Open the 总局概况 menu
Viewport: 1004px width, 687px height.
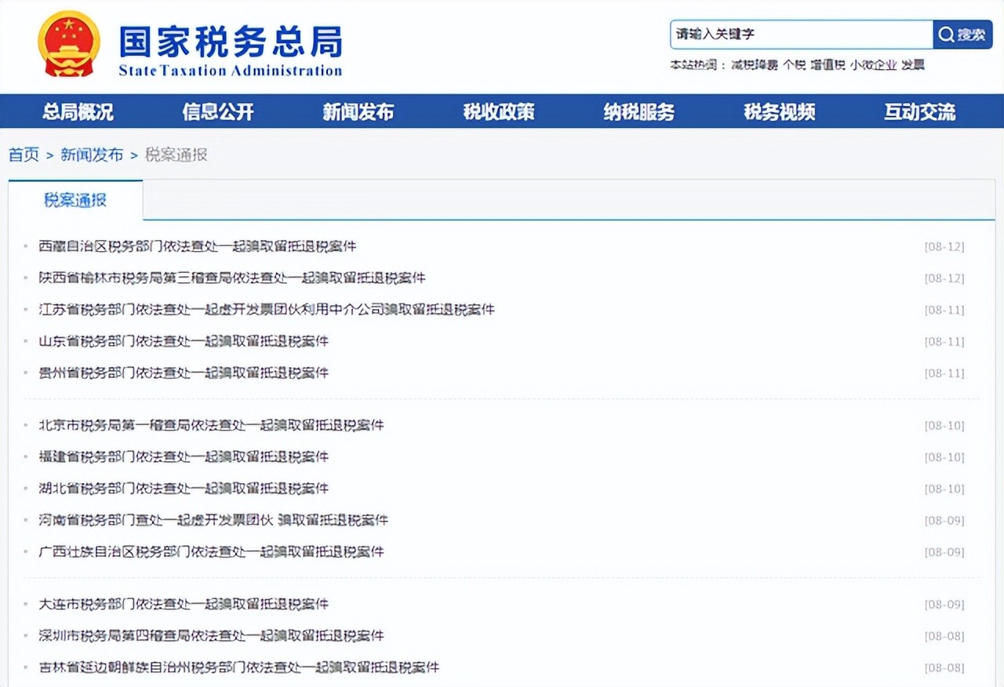(x=78, y=112)
